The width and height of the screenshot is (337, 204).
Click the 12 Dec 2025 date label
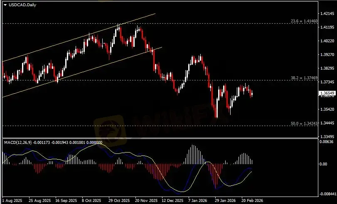pos(173,201)
